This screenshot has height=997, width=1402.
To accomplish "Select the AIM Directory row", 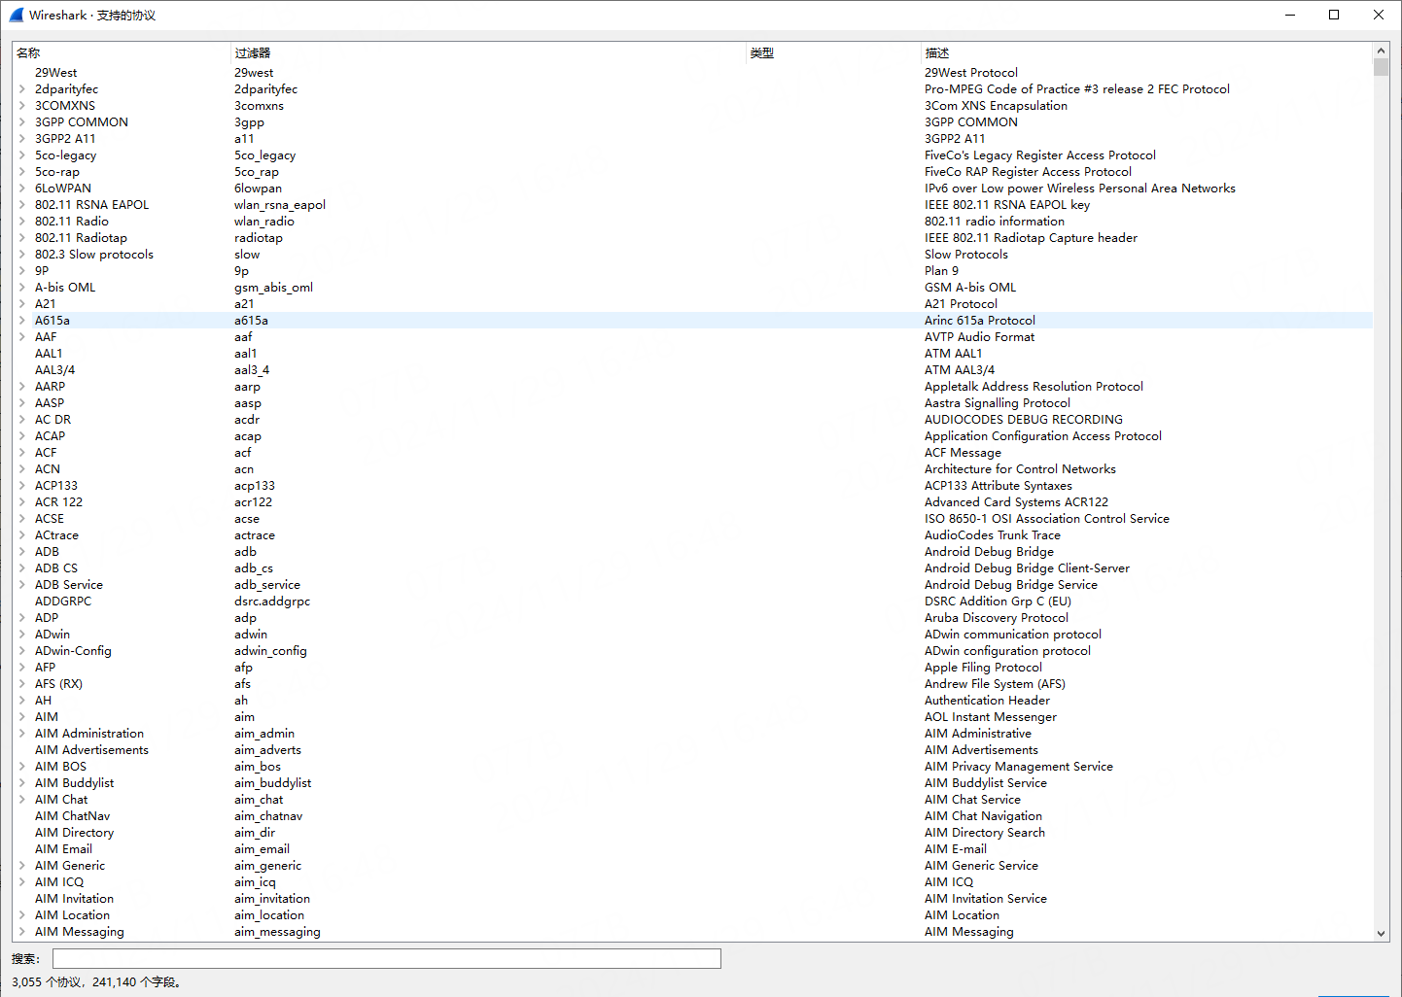I will tap(692, 833).
